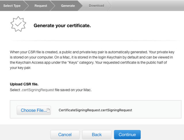Click the document icon on Choose File

48,110
